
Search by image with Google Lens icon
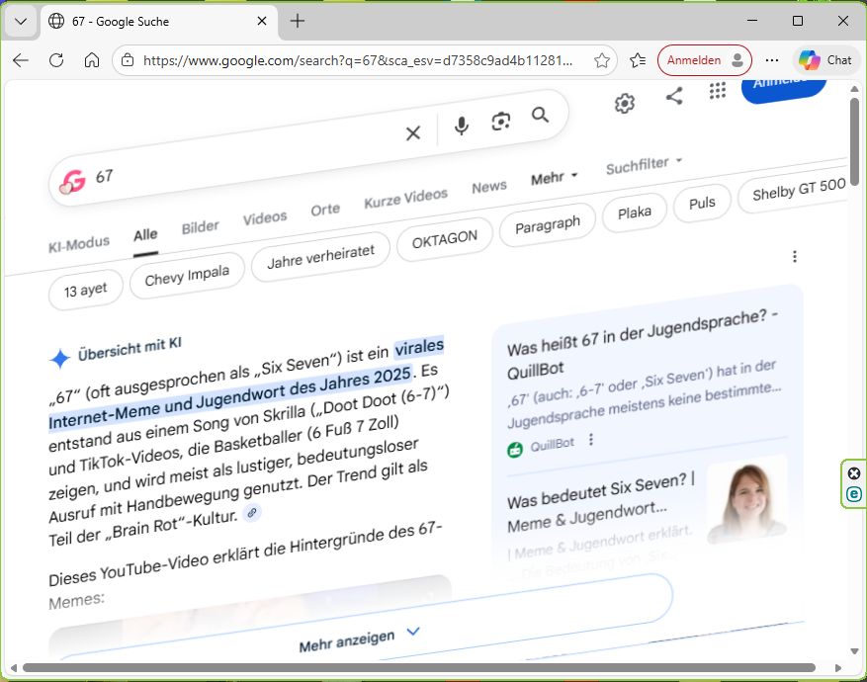(501, 121)
